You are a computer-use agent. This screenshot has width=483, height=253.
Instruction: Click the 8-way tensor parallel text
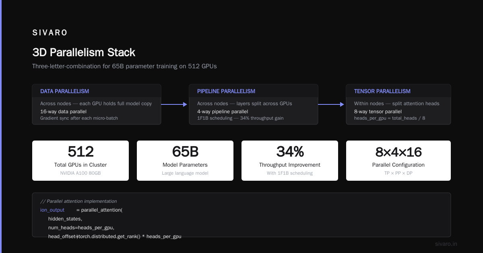[378, 111]
